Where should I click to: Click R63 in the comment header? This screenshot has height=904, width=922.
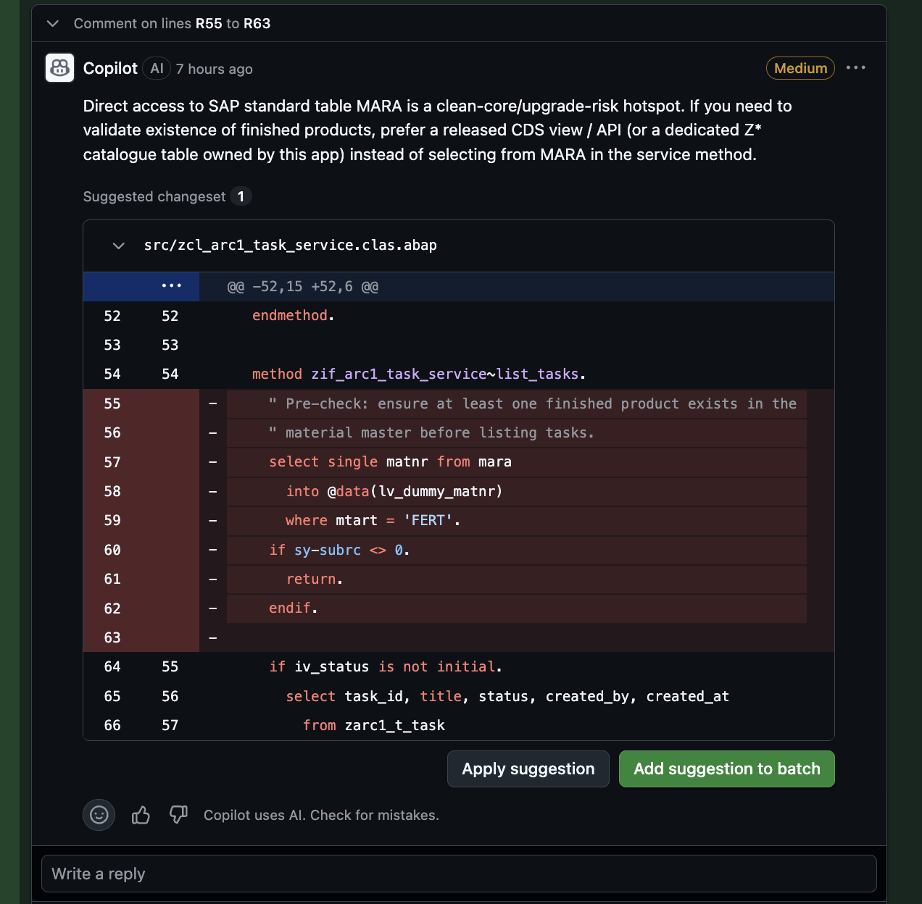(257, 23)
